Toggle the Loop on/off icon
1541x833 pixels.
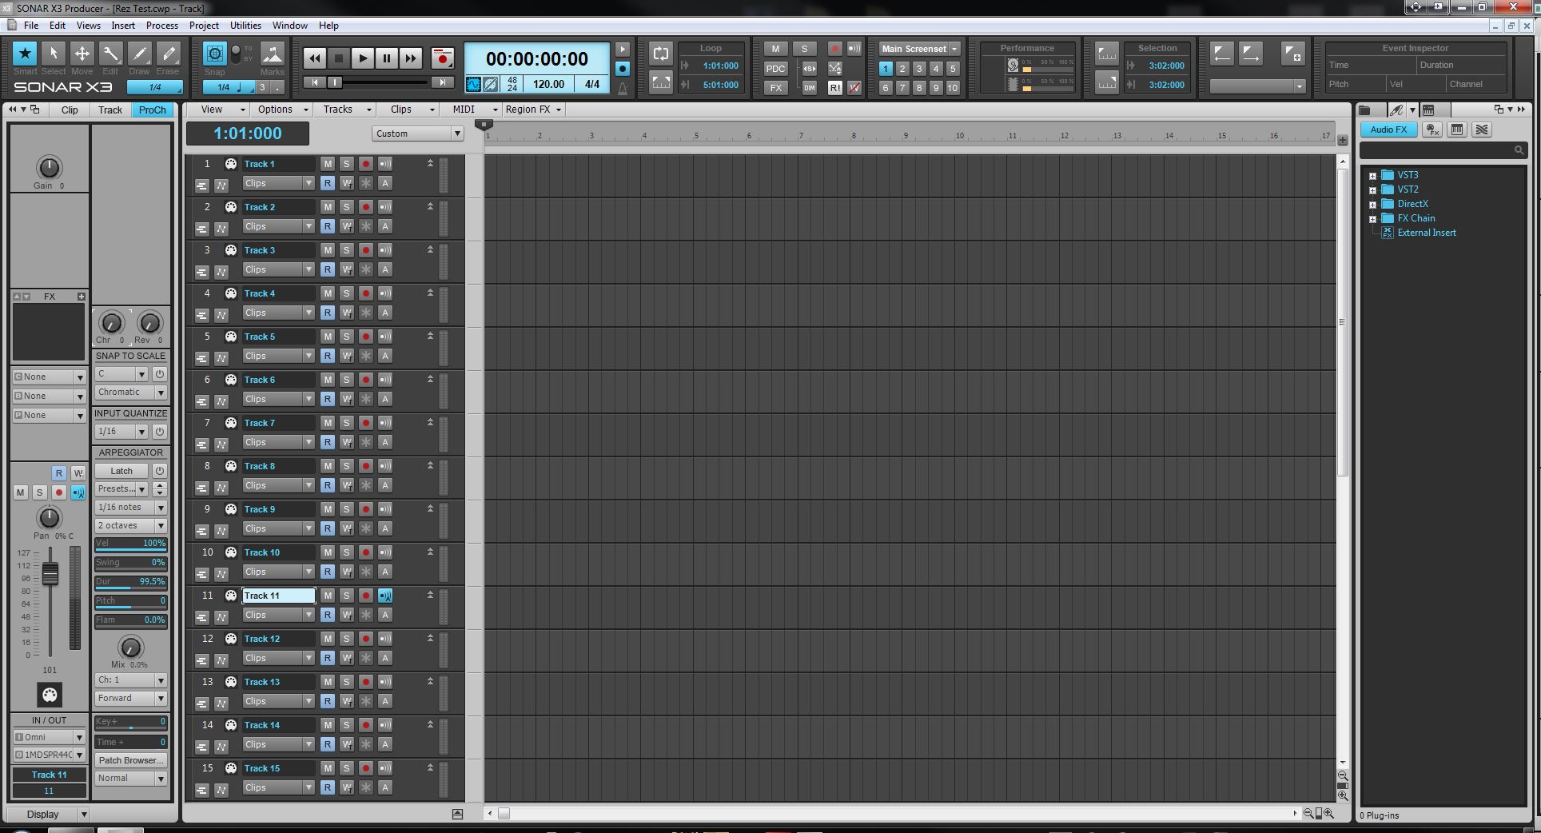(x=661, y=54)
